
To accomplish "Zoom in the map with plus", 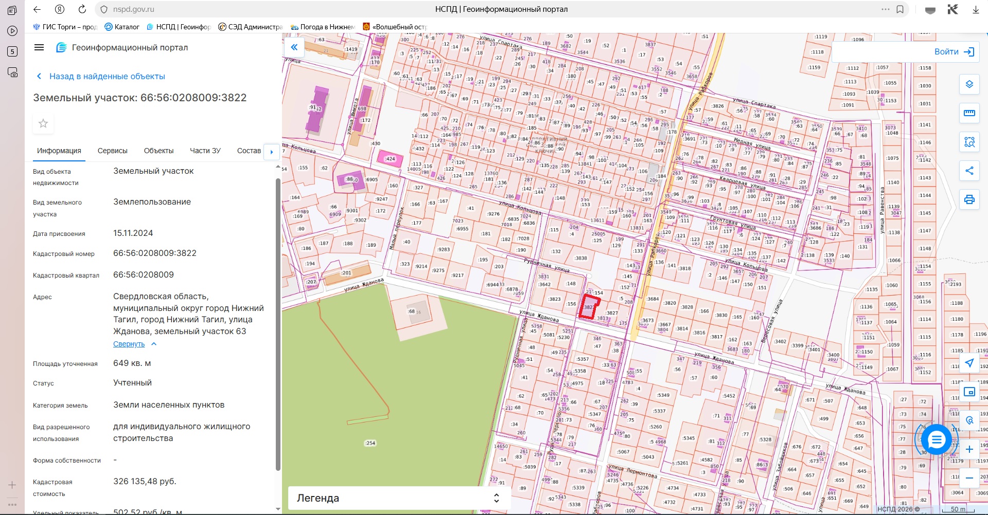I will 969,449.
